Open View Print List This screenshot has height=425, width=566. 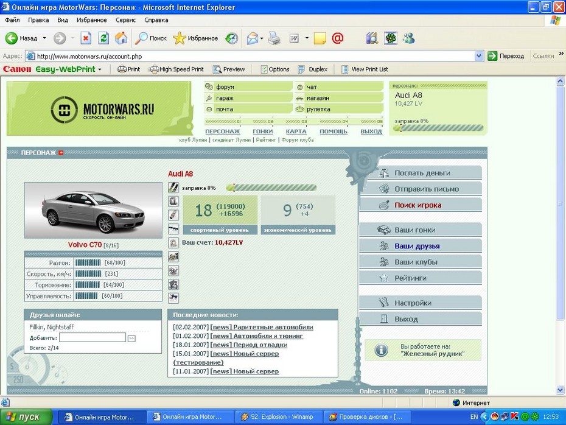[365, 69]
